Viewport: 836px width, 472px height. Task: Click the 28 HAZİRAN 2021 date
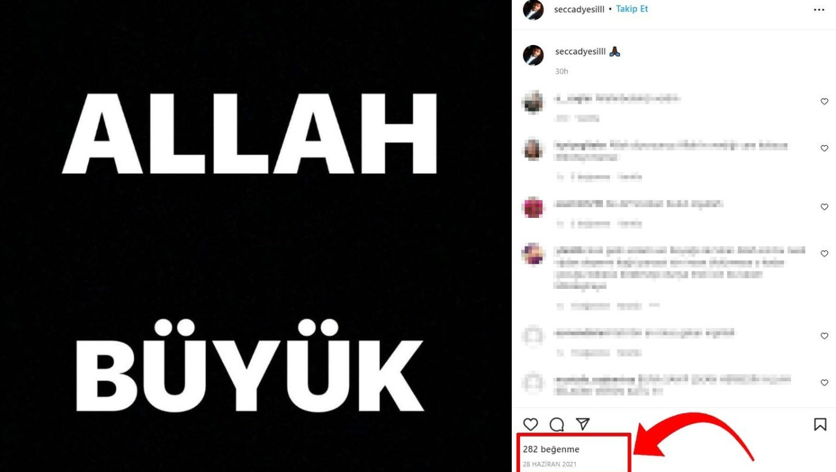(550, 464)
